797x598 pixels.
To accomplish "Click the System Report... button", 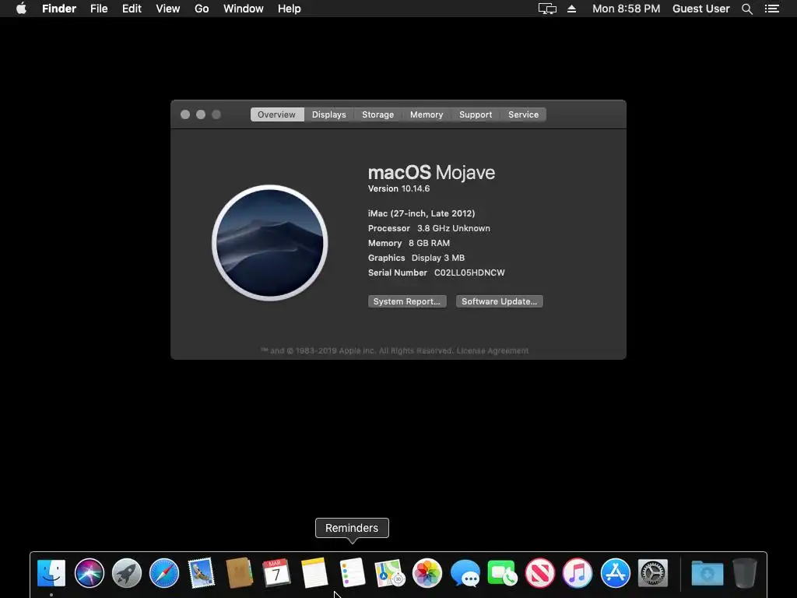I will click(407, 301).
